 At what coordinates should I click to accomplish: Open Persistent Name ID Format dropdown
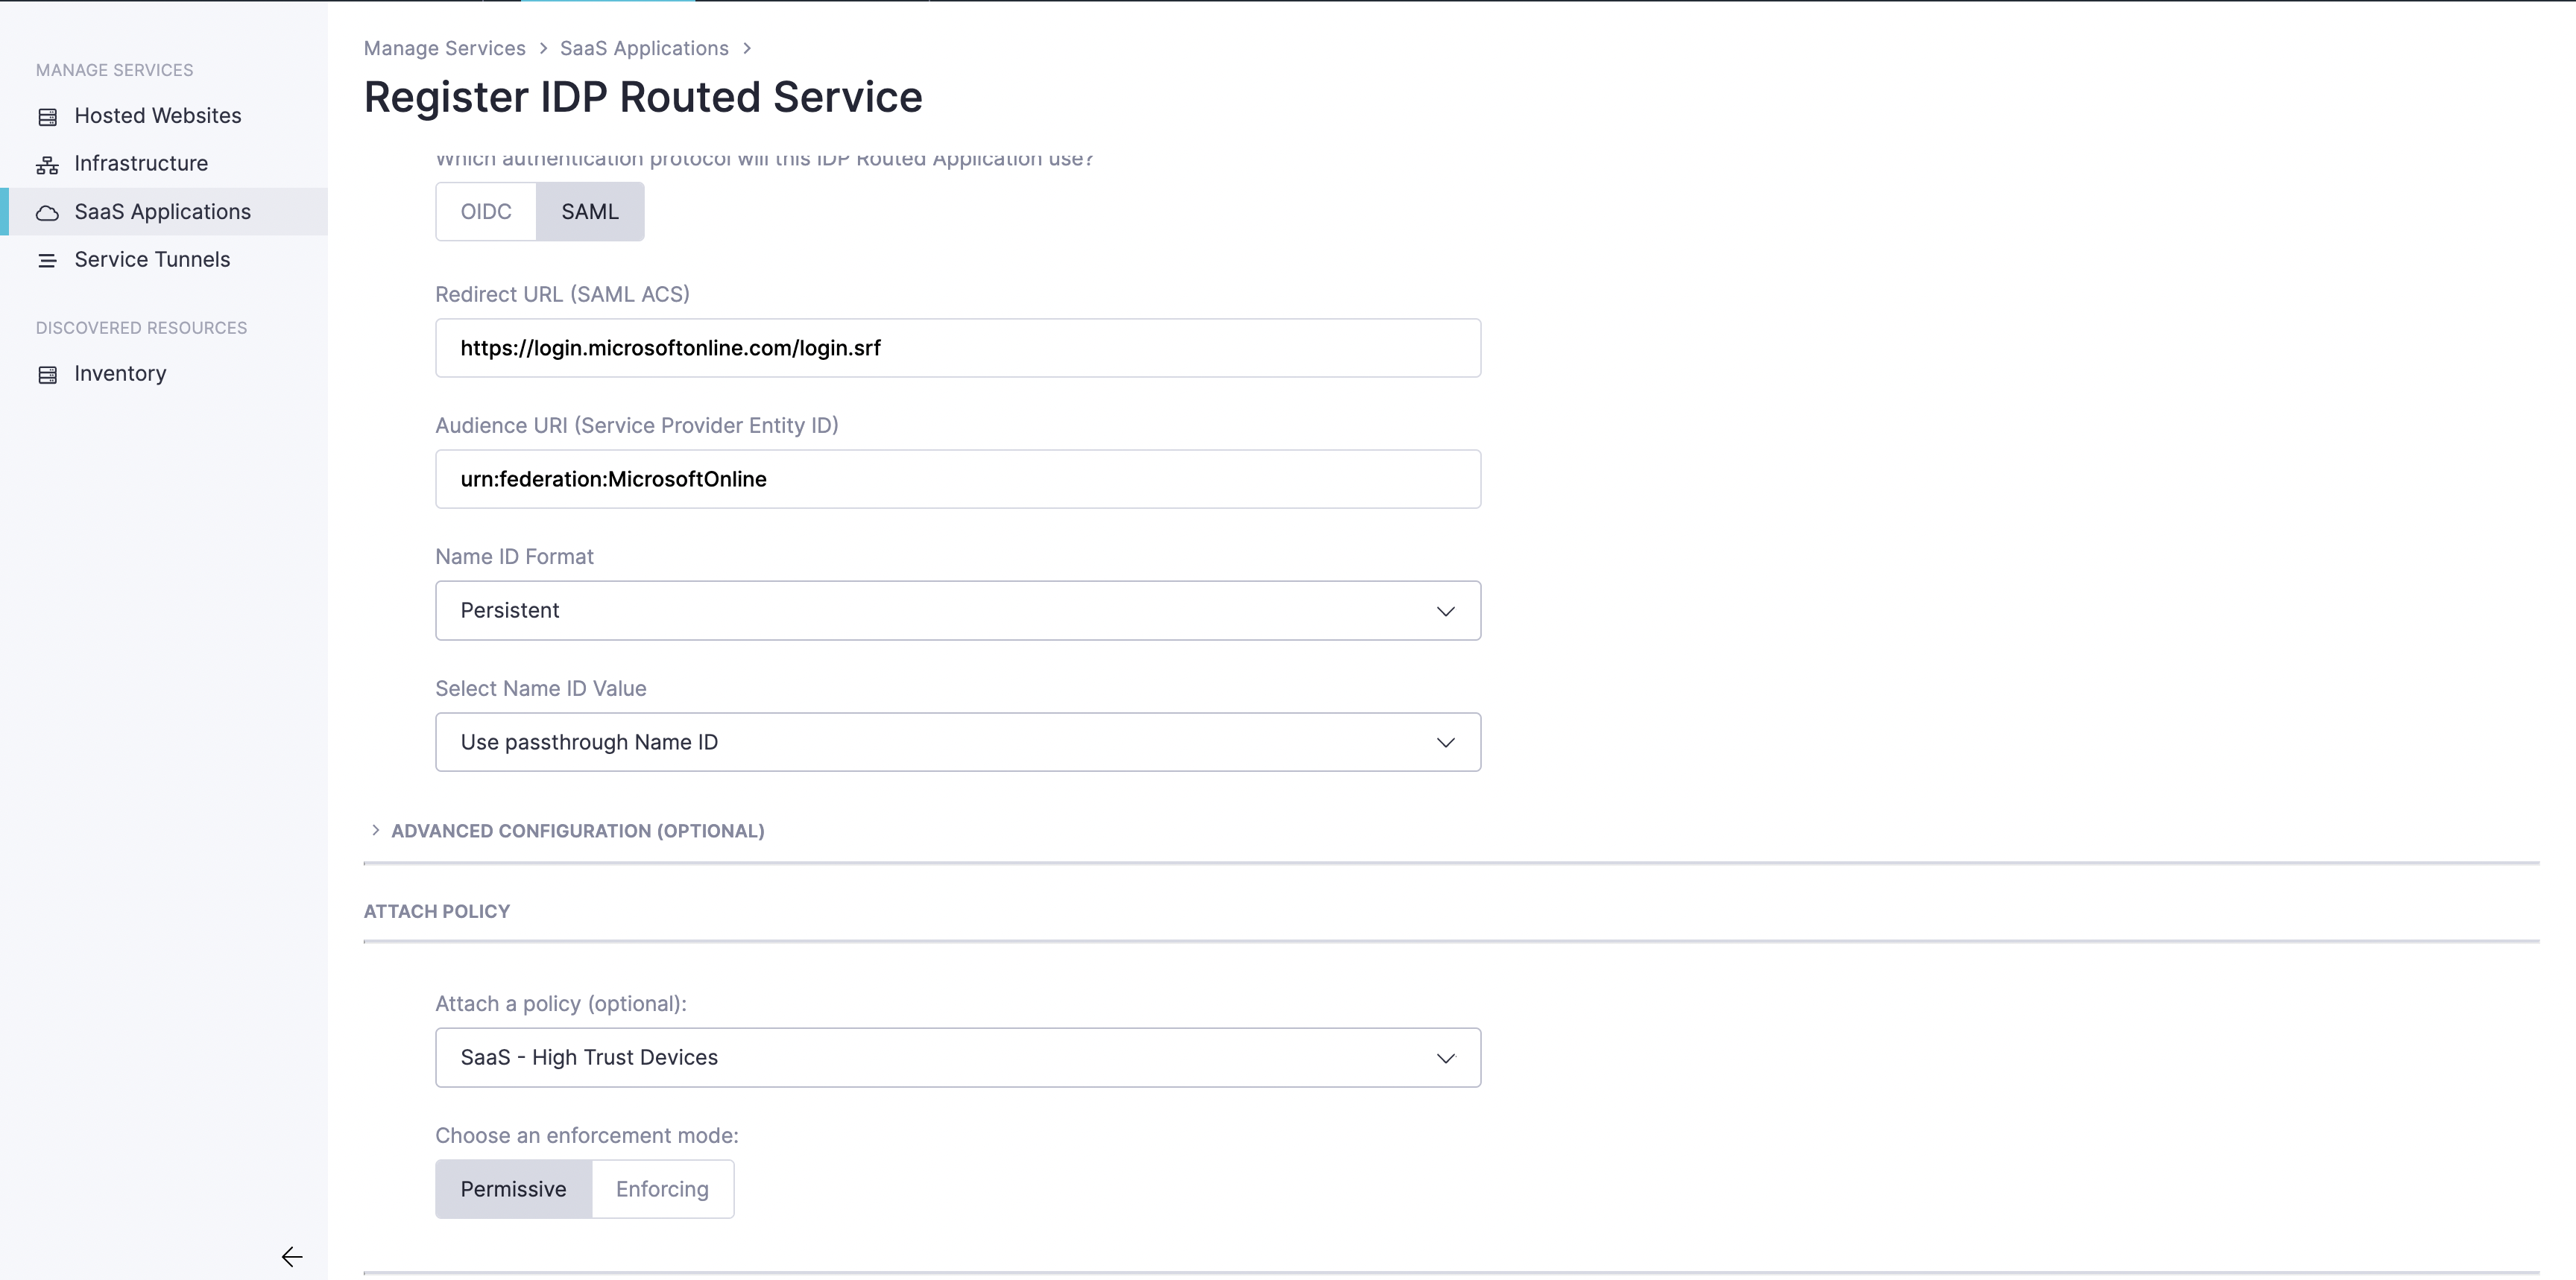(957, 610)
